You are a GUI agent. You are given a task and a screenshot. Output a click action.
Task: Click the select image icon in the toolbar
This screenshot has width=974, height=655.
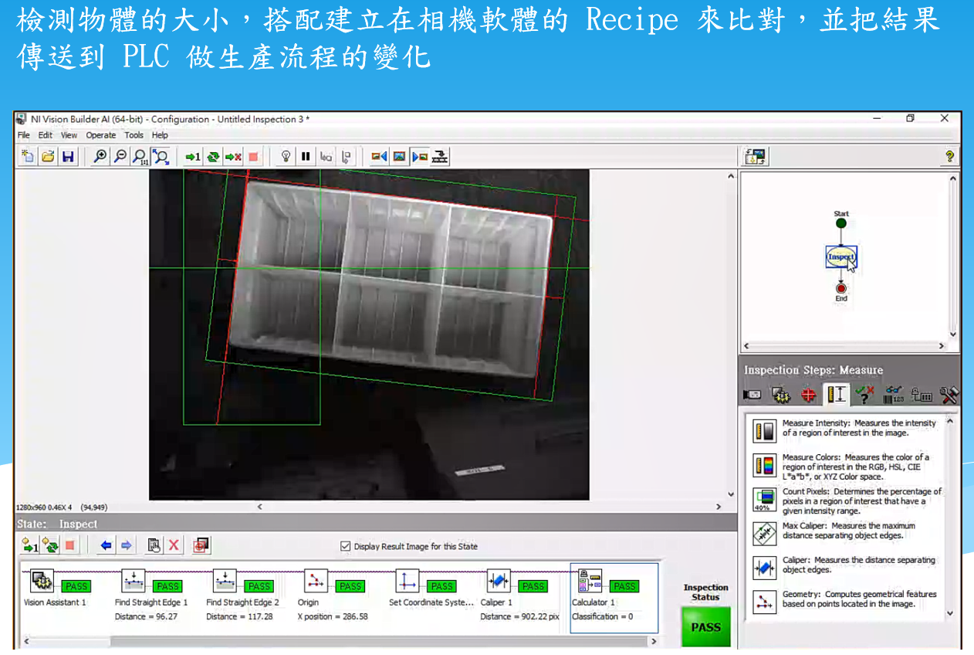click(x=399, y=157)
